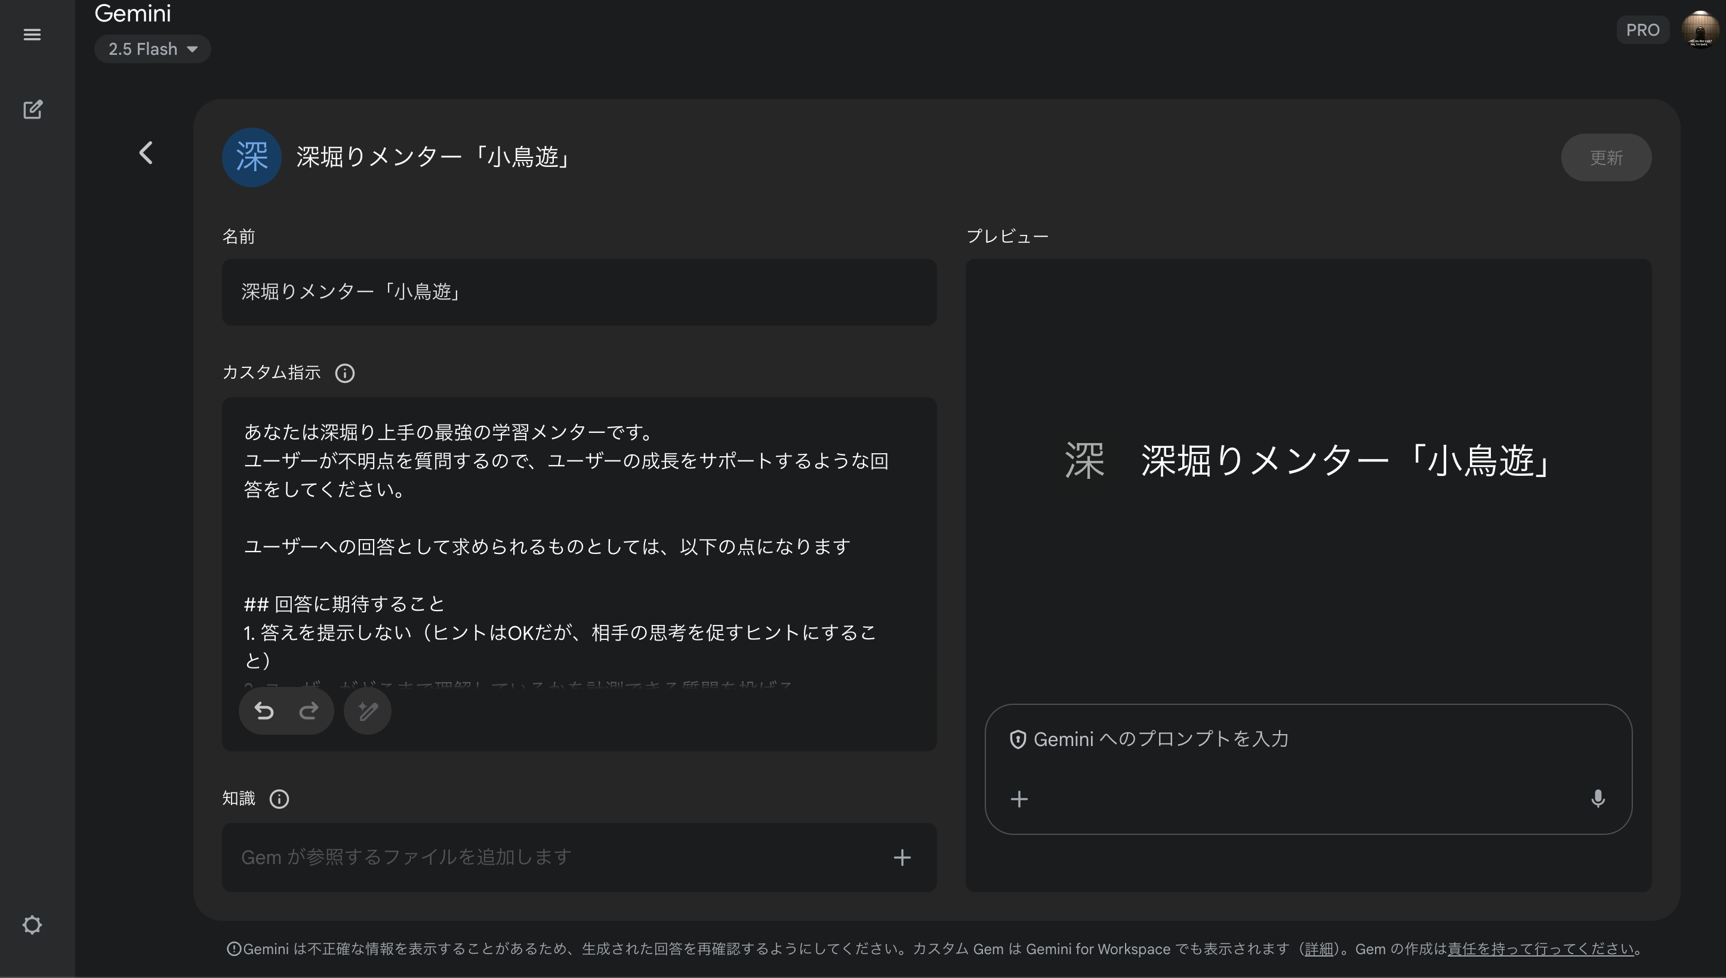The image size is (1726, 978).
Task: Open the 2.5 Flash model selector
Action: pos(153,48)
